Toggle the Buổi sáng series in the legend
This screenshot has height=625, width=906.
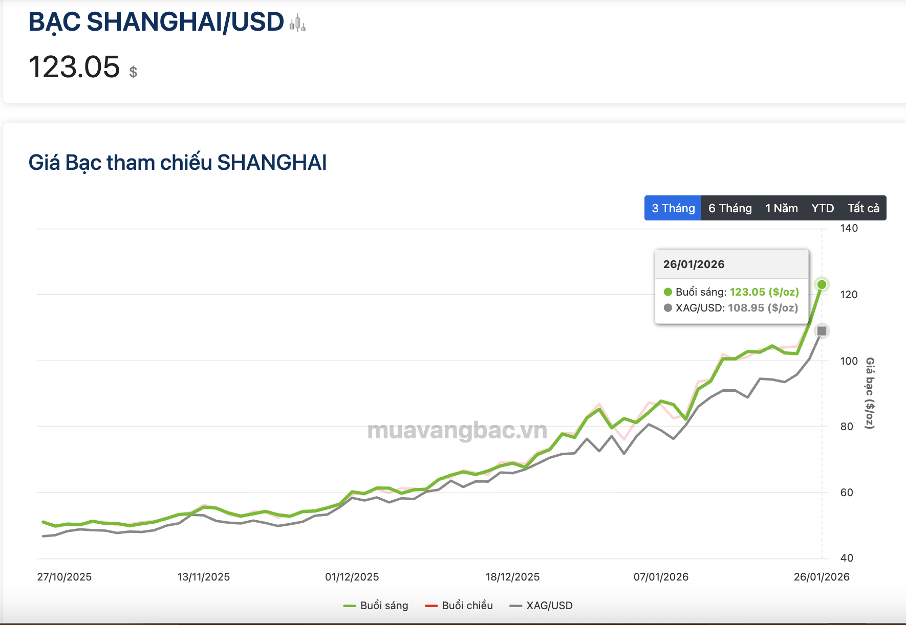click(x=384, y=606)
